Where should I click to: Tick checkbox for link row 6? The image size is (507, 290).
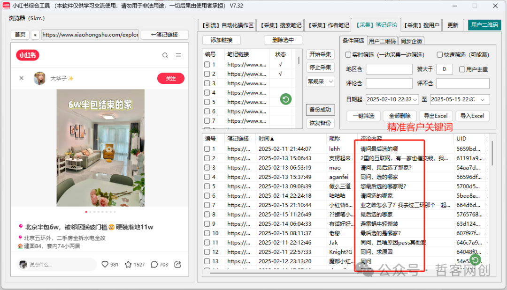[x=207, y=112]
